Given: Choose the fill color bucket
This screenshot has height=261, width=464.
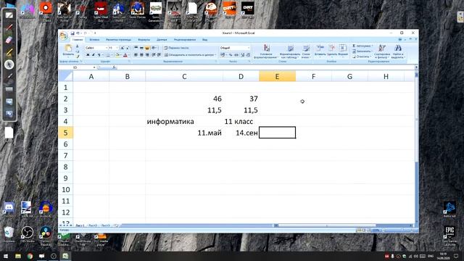Looking at the screenshot, I should [x=117, y=55].
